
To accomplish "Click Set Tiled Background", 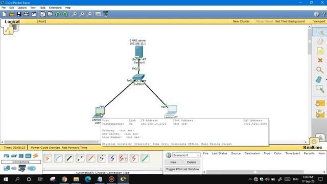I will pyautogui.click(x=290, y=21).
